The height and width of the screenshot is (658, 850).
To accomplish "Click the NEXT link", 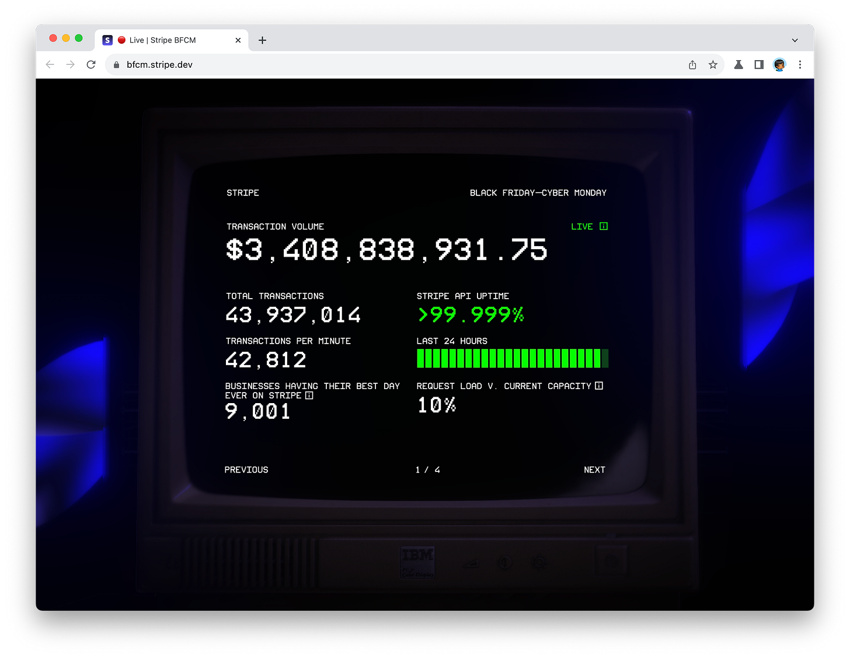I will (x=594, y=470).
